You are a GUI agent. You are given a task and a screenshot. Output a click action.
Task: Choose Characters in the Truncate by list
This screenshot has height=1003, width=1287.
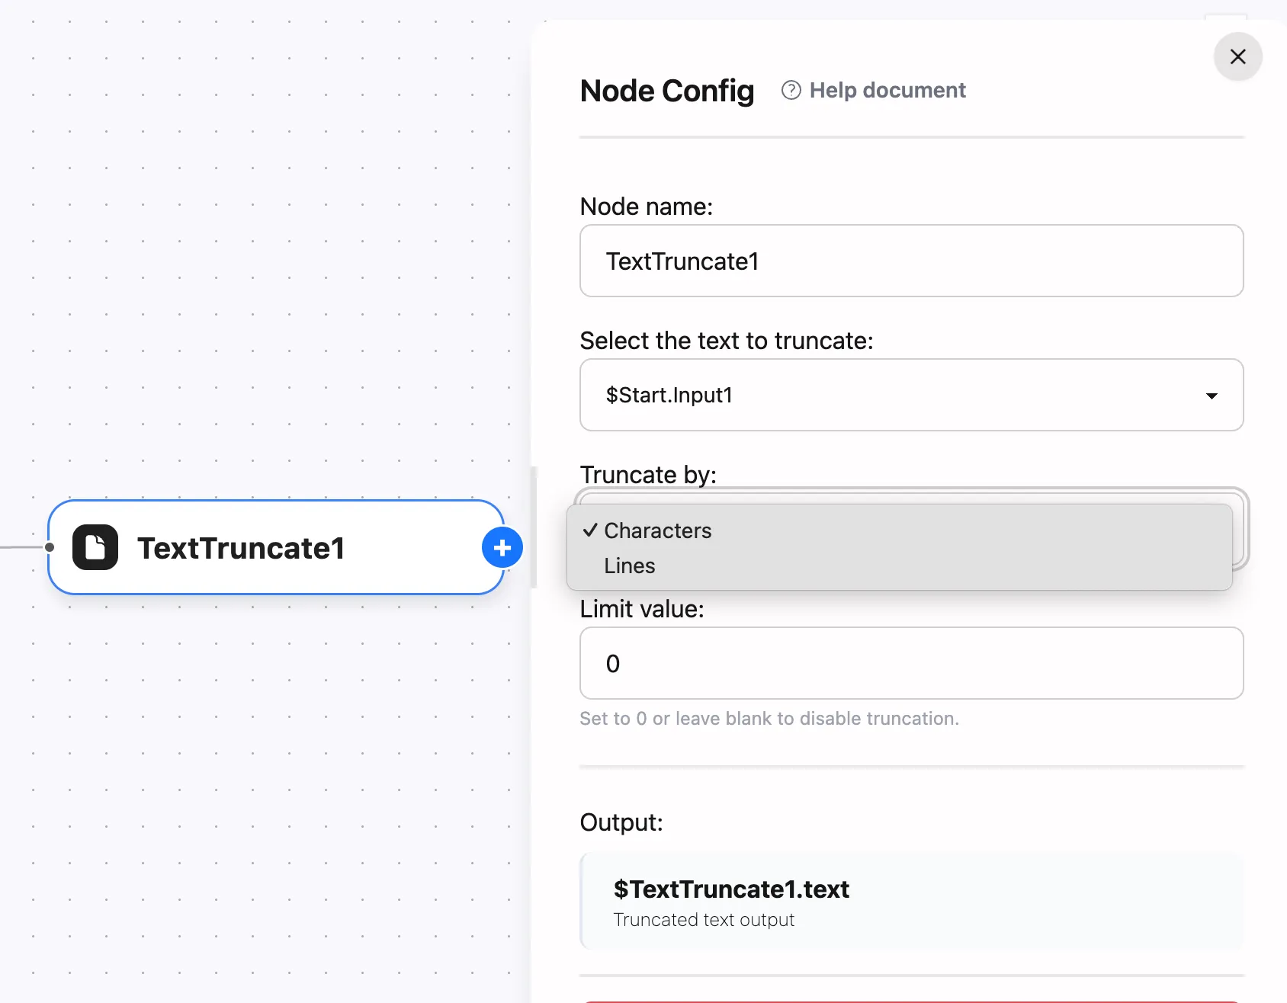(657, 531)
